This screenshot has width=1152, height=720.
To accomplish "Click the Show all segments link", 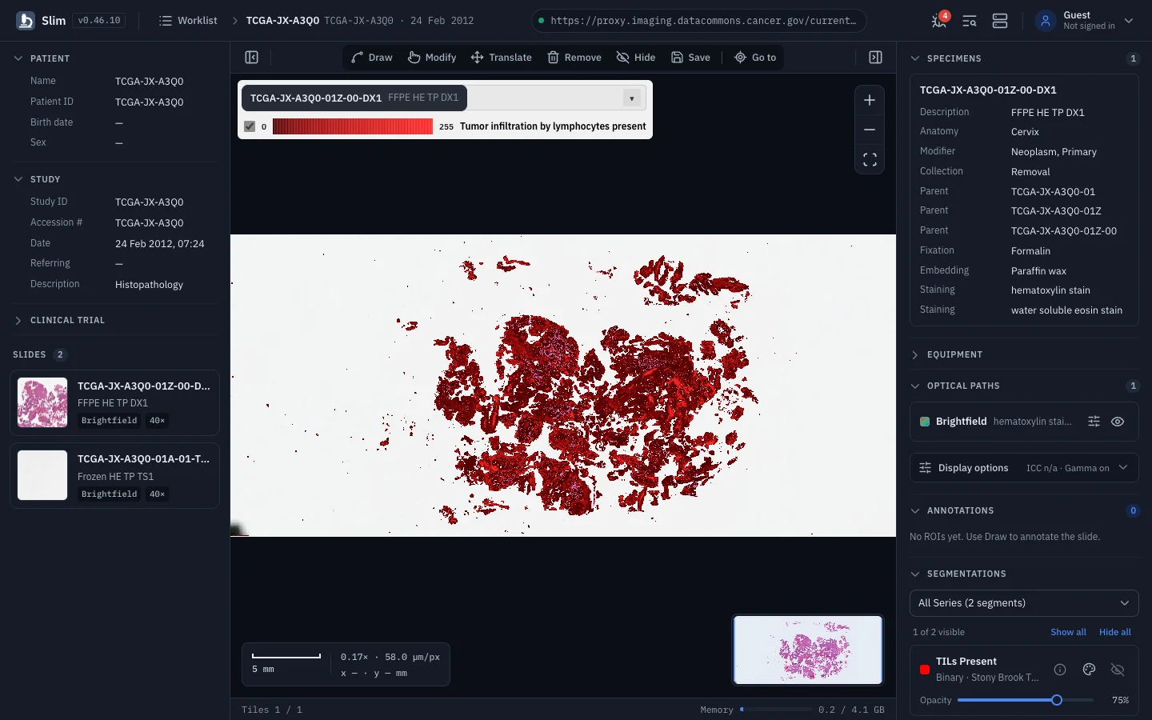I will click(x=1068, y=632).
